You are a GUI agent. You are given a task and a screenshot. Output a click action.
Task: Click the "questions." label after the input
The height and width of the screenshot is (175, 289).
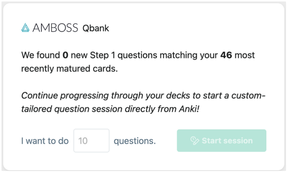click(135, 141)
